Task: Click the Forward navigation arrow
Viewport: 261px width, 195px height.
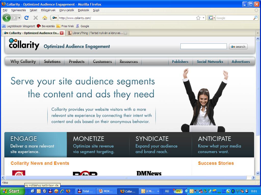Action: point(15,18)
